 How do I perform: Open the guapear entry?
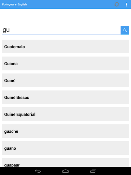[x=65, y=163]
